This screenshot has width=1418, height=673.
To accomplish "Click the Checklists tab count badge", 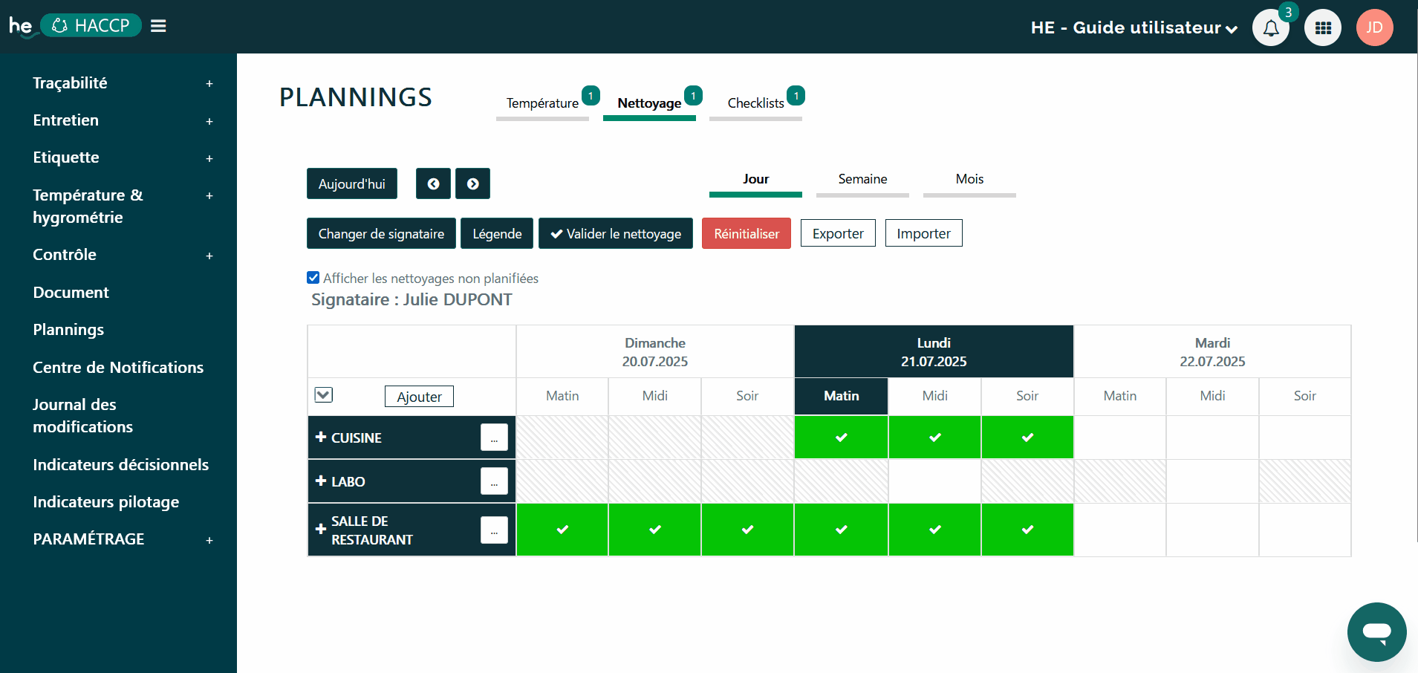I will pos(796,96).
